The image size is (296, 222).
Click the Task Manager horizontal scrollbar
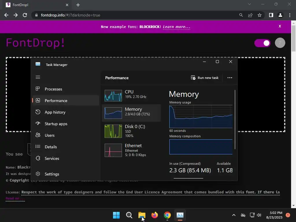point(188,178)
